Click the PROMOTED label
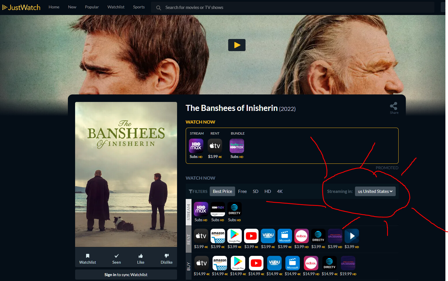Image resolution: width=448 pixels, height=281 pixels. coord(387,168)
